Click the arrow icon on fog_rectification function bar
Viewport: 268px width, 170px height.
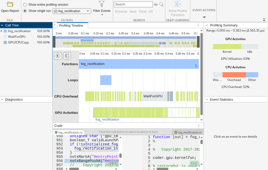pos(196,66)
